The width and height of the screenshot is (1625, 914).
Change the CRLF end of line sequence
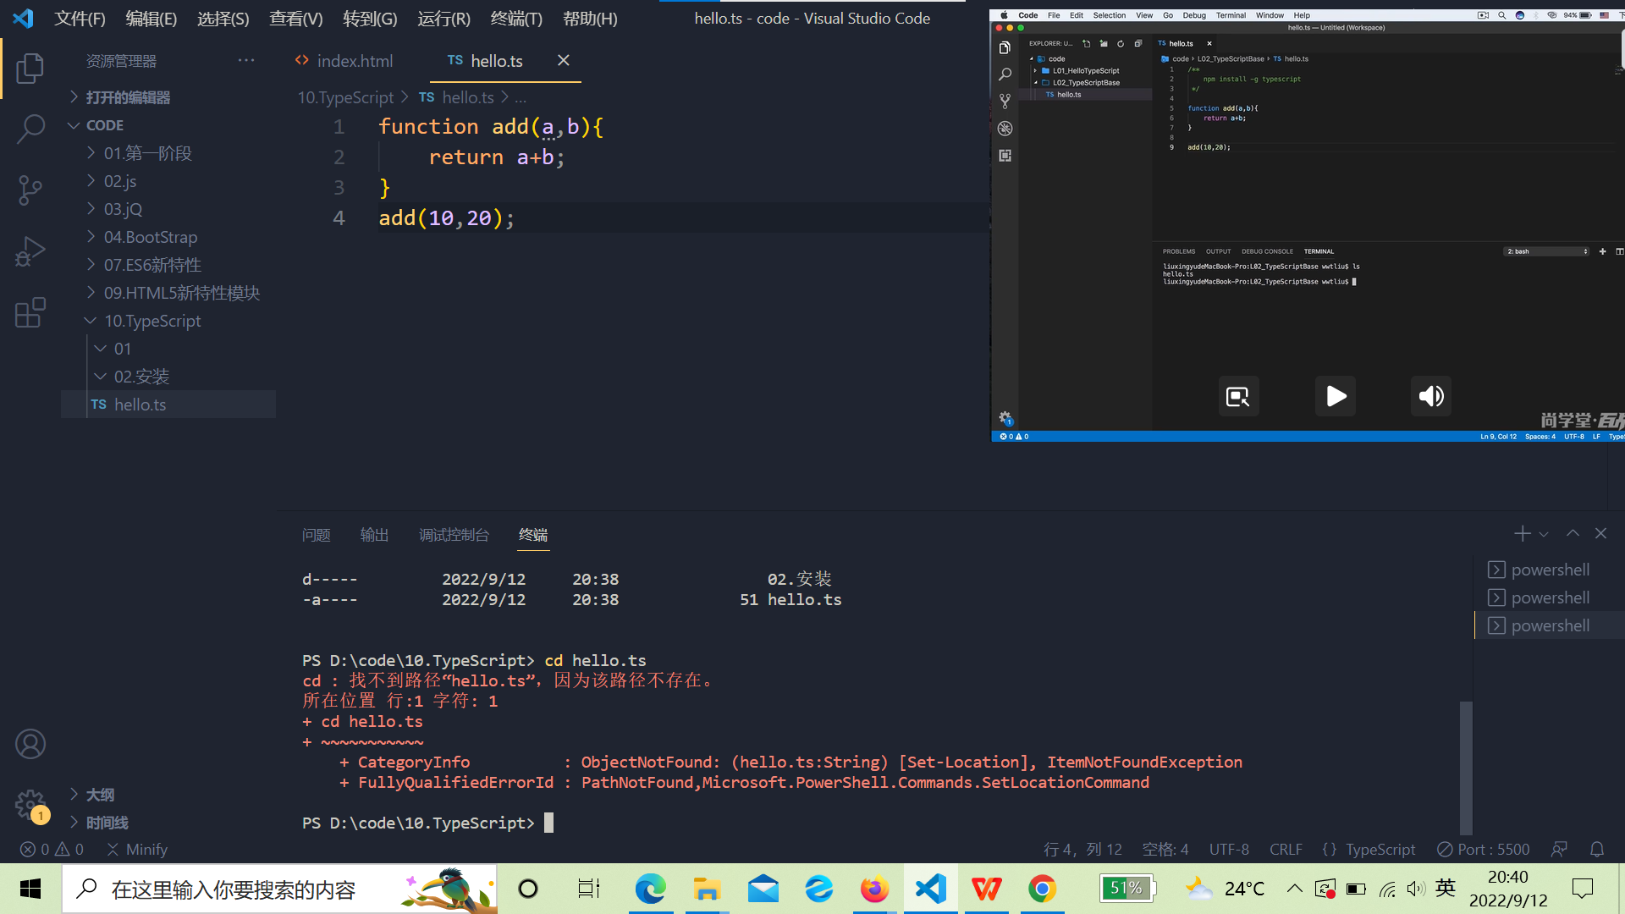(x=1286, y=849)
